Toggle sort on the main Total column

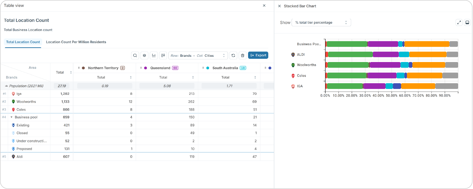[x=71, y=72]
